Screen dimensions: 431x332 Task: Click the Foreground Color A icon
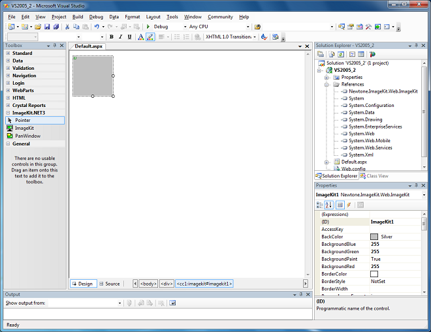141,37
